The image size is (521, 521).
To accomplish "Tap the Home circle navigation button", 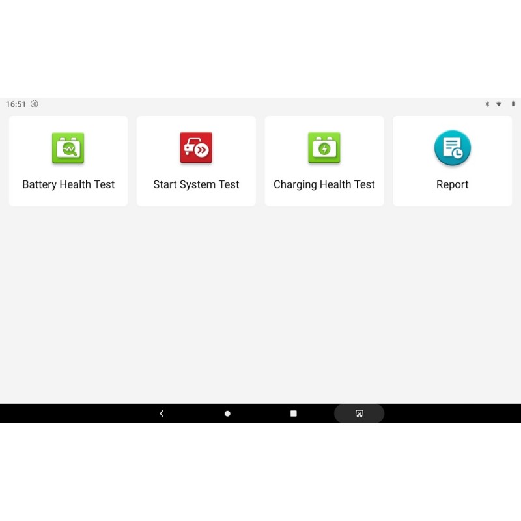I will [227, 414].
